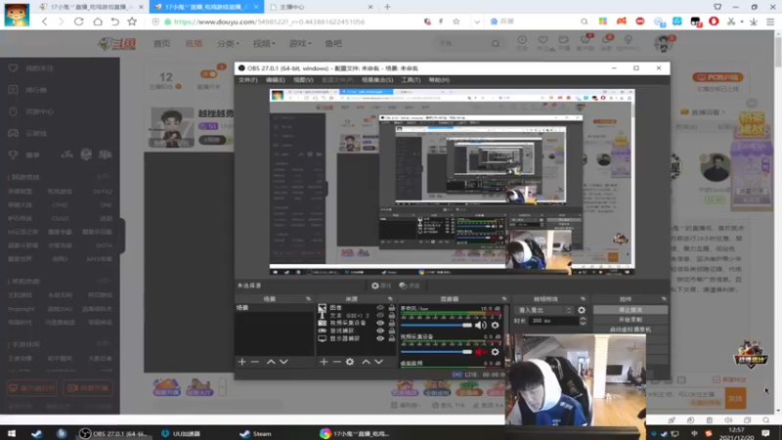Adjust the video capture device volume slider

(436, 352)
